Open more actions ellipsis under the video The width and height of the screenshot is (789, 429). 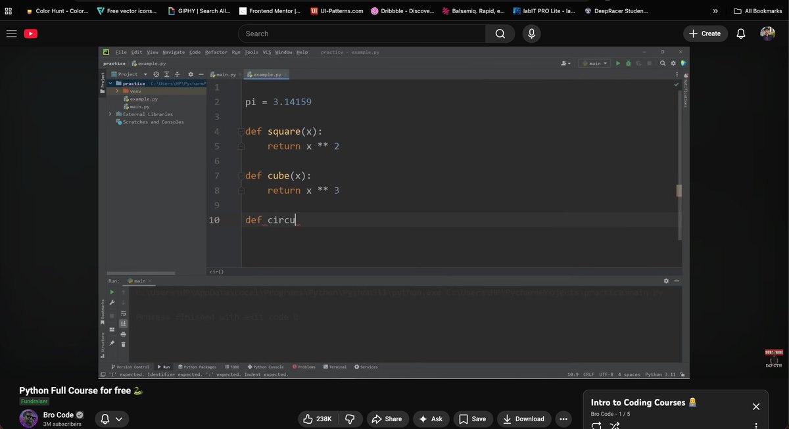coord(563,418)
